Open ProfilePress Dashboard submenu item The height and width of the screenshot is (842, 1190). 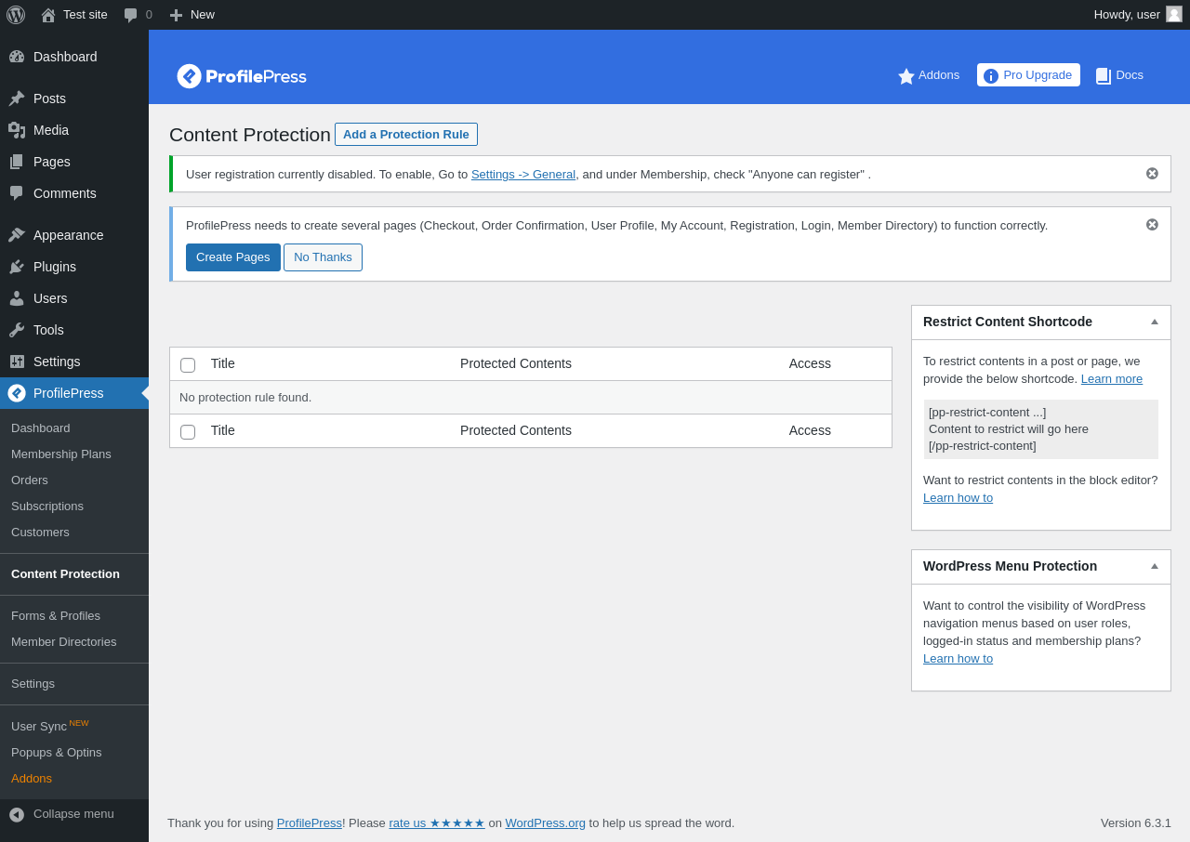point(41,428)
